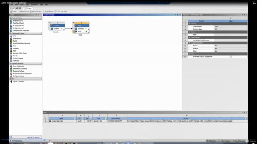Collapse Analysis Systems toolbox section
This screenshot has height=144, width=257.
[11, 18]
